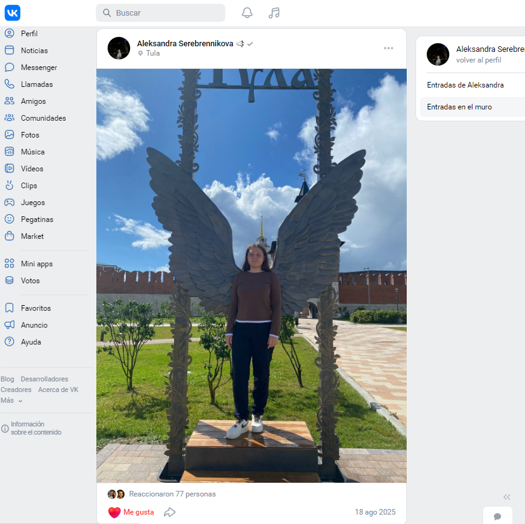Toggle the Me gusta heart on post

131,512
